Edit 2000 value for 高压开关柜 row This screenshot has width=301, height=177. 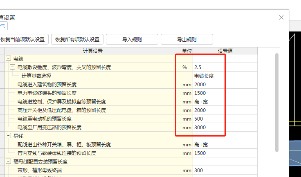pyautogui.click(x=225, y=110)
